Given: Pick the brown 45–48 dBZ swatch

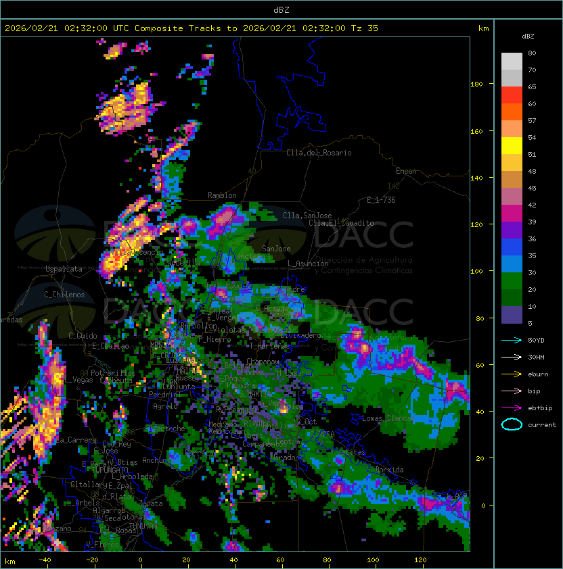Looking at the screenshot, I should [x=512, y=179].
